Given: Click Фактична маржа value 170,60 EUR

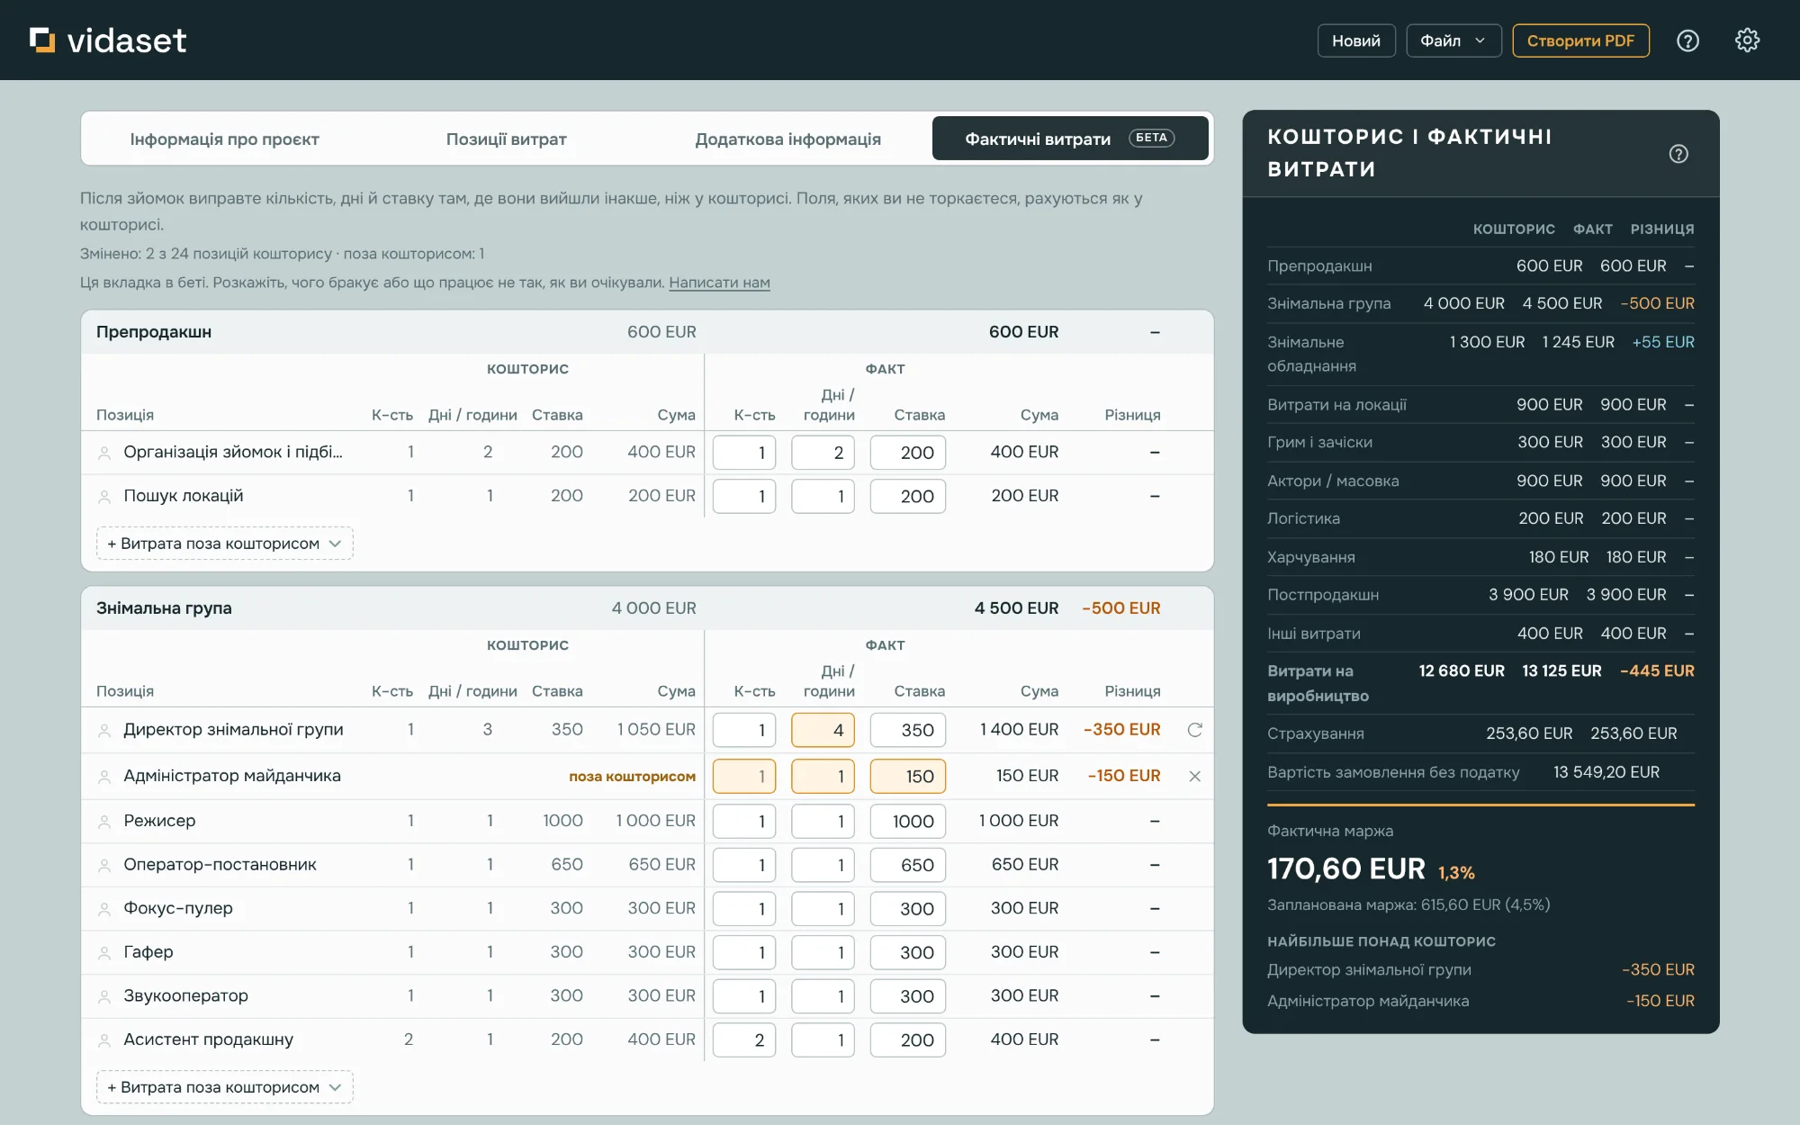Looking at the screenshot, I should pyautogui.click(x=1345, y=869).
